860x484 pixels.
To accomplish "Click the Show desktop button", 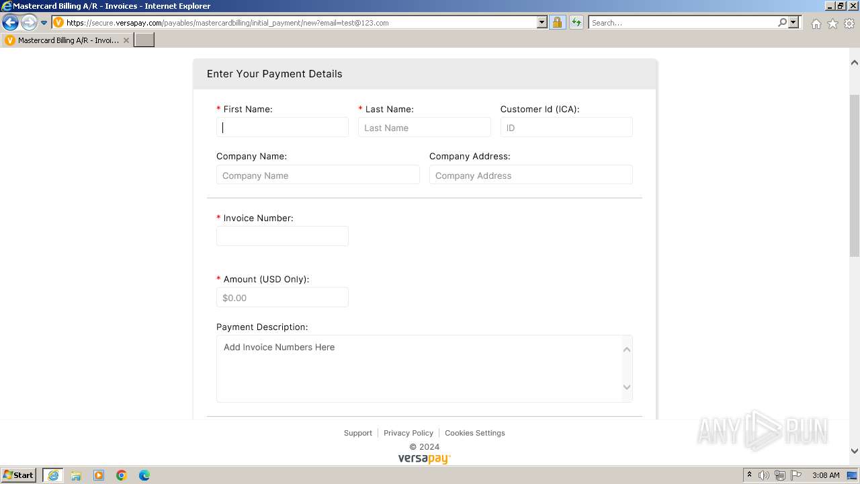I will tap(852, 475).
